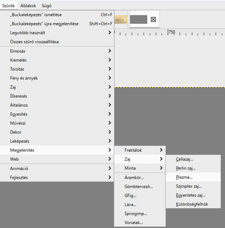Open the Minta submenu
This screenshot has height=228, width=225.
point(140,168)
